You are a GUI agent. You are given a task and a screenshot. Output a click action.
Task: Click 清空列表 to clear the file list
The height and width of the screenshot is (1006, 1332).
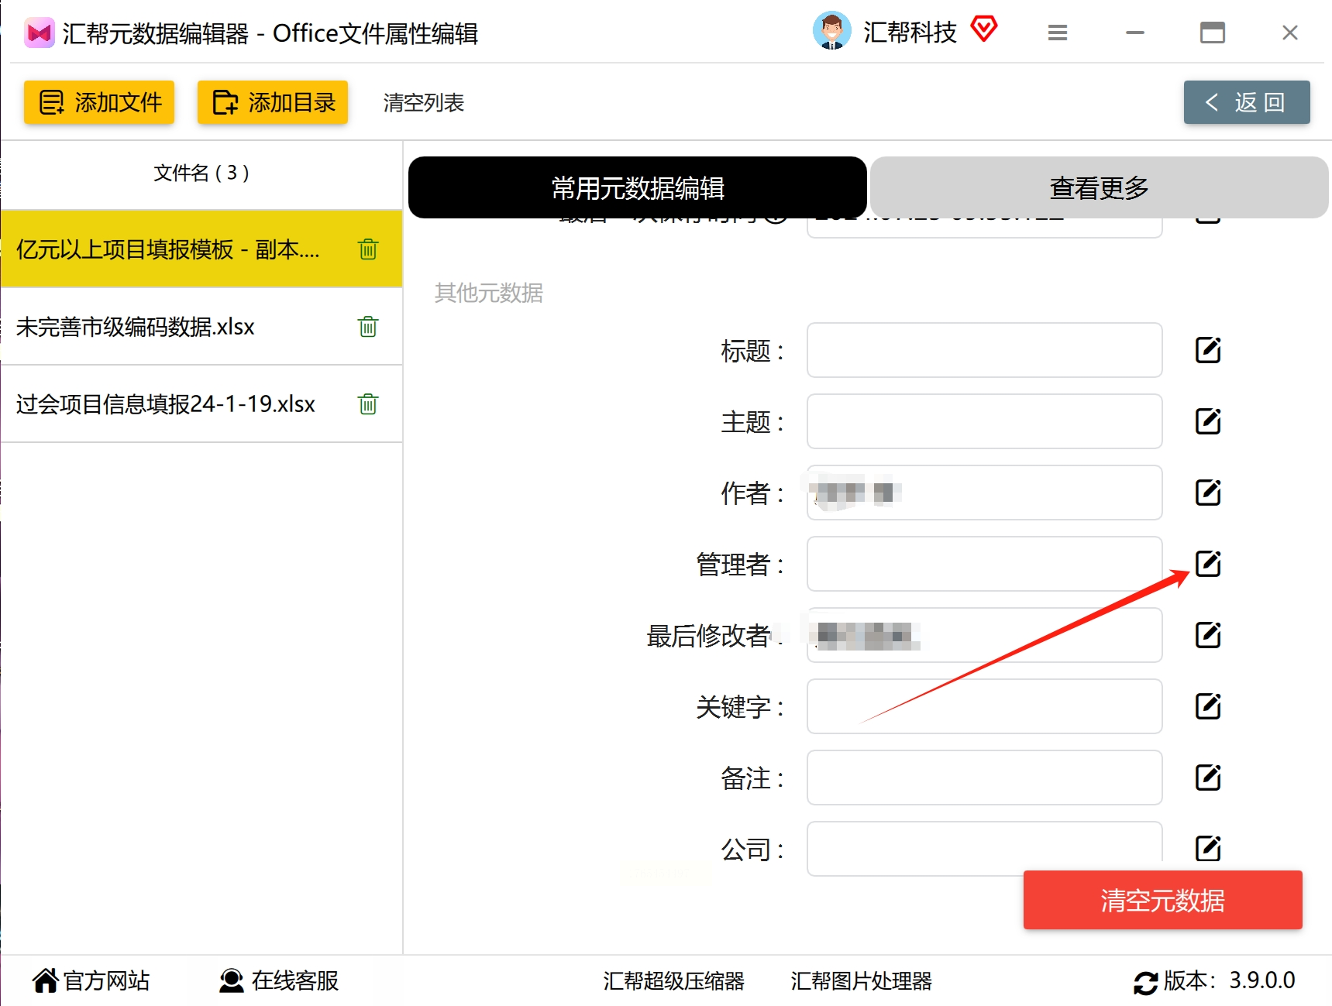click(424, 102)
